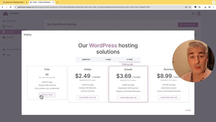Click the $2.49 Hobby price
216x122 pixels.
pos(83,76)
